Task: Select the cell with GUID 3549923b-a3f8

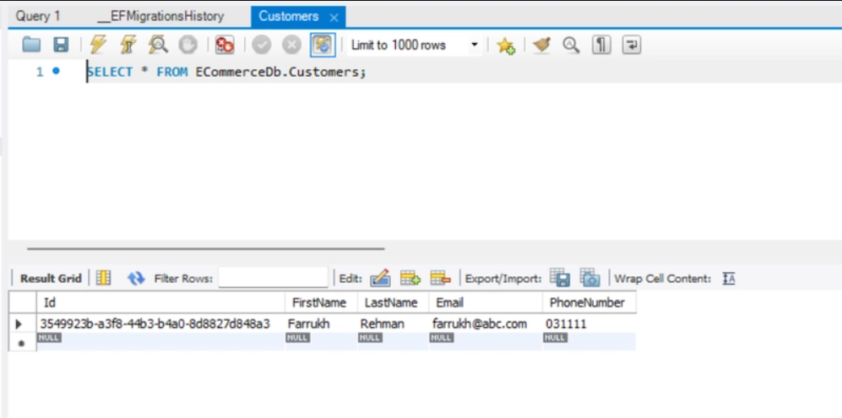Action: [160, 324]
